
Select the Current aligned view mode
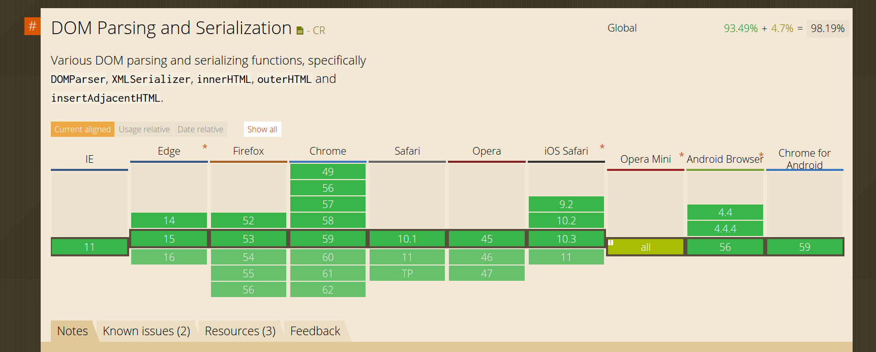tap(82, 129)
